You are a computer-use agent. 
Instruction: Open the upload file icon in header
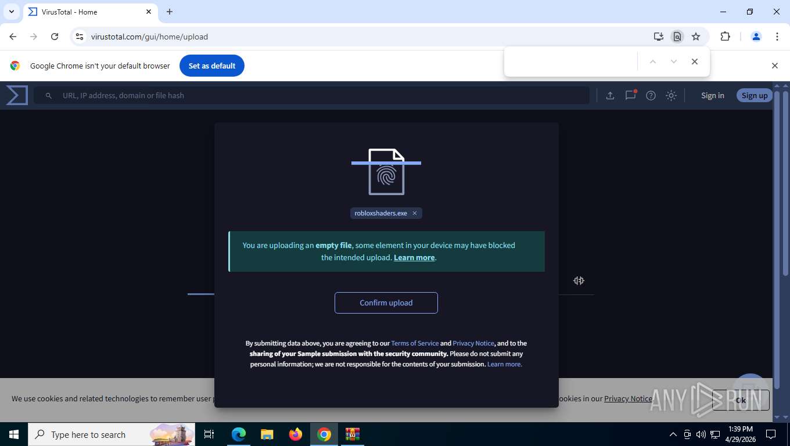point(610,96)
